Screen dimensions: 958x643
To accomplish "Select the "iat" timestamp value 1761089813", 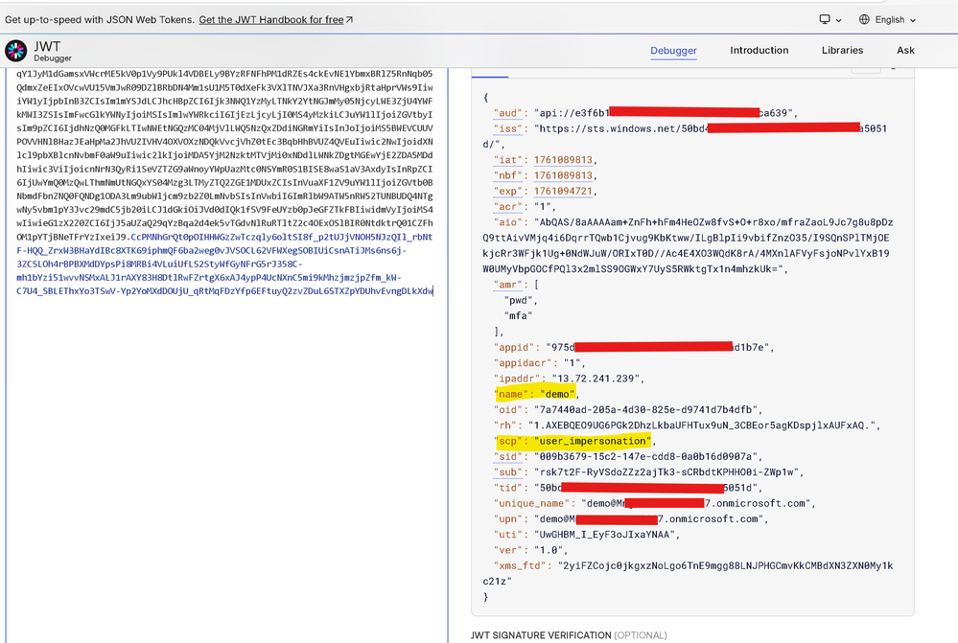I will coord(563,160).
